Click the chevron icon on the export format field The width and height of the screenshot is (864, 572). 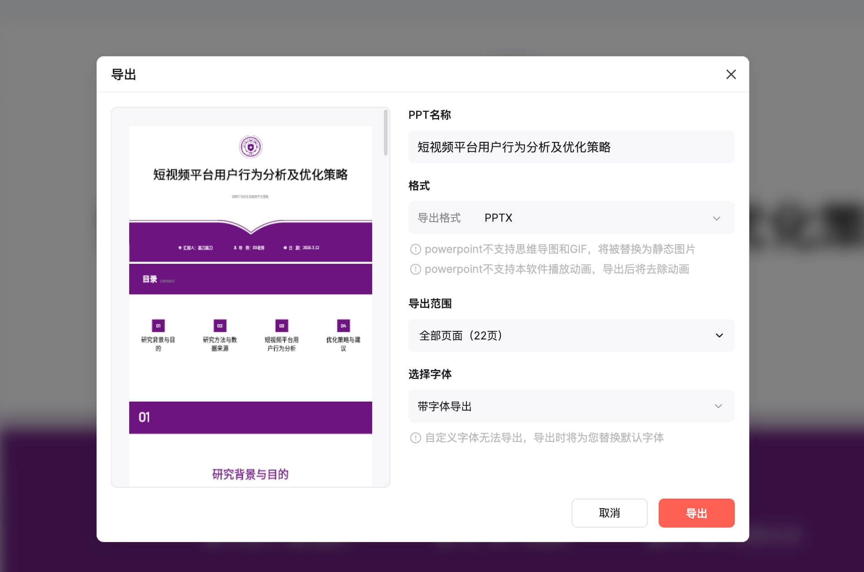pos(717,218)
